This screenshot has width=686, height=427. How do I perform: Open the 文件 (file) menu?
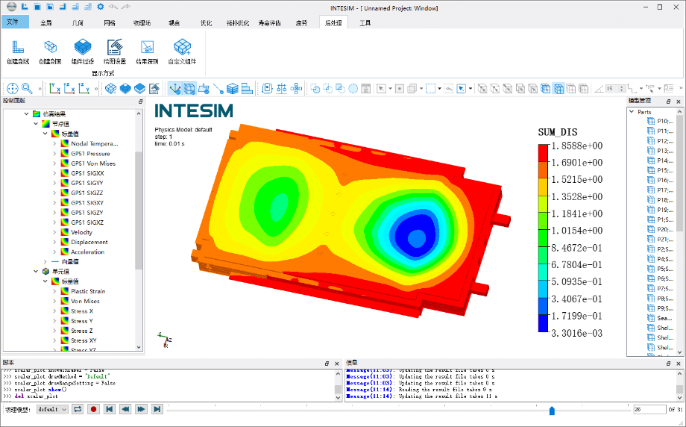point(13,22)
